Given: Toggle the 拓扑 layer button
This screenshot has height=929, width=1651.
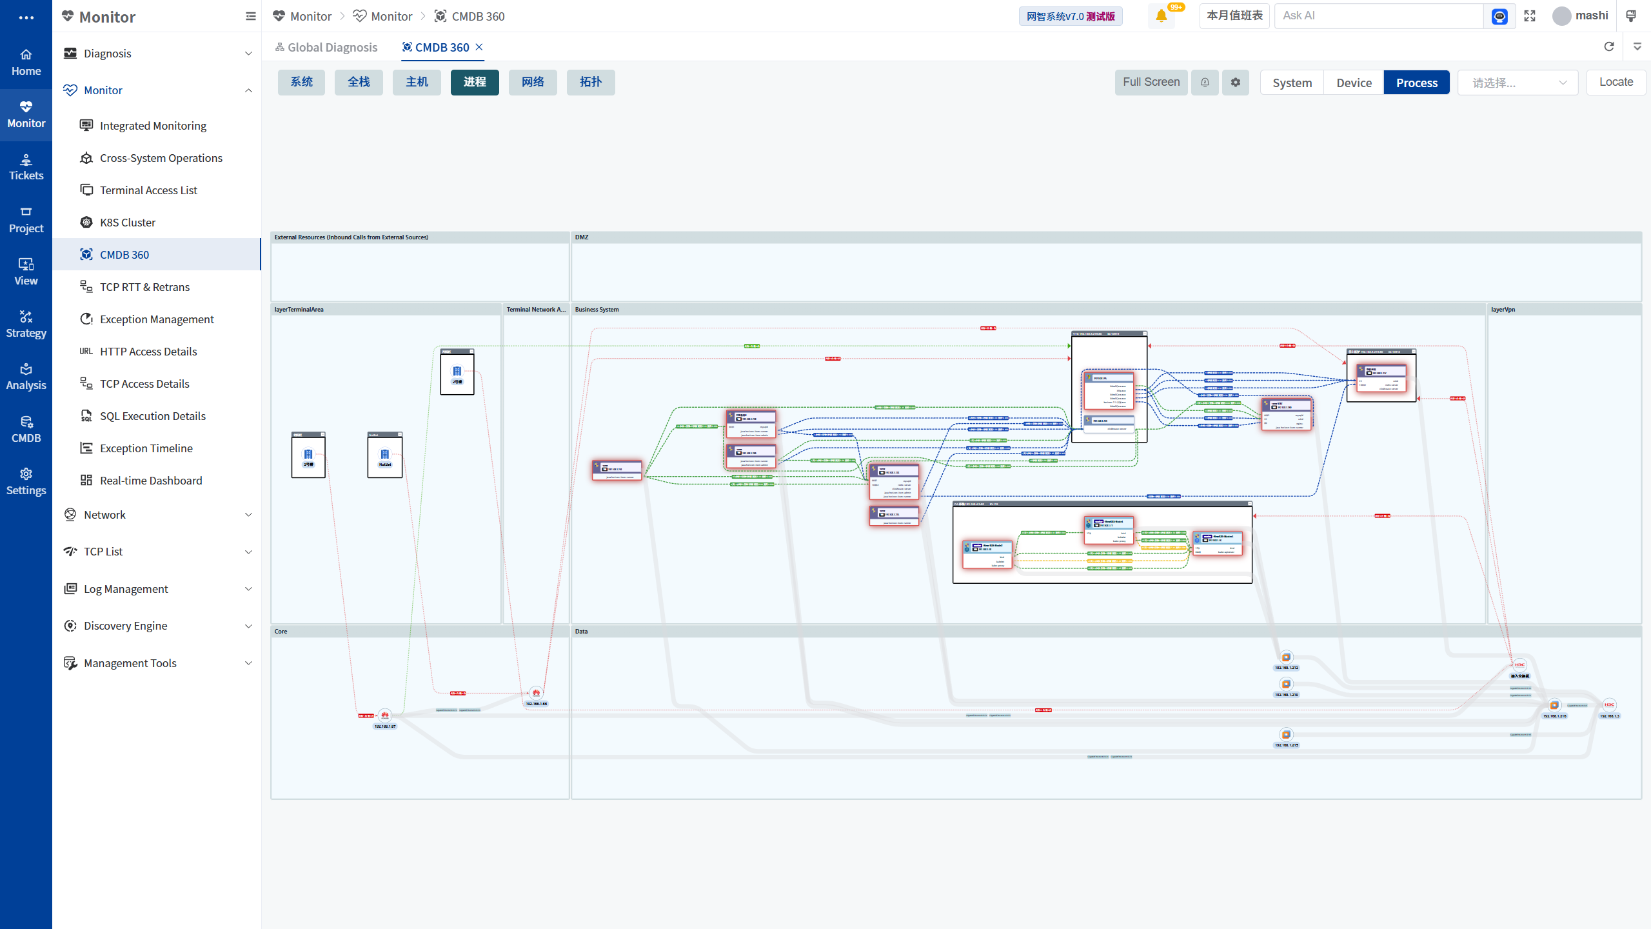Looking at the screenshot, I should click(x=591, y=83).
